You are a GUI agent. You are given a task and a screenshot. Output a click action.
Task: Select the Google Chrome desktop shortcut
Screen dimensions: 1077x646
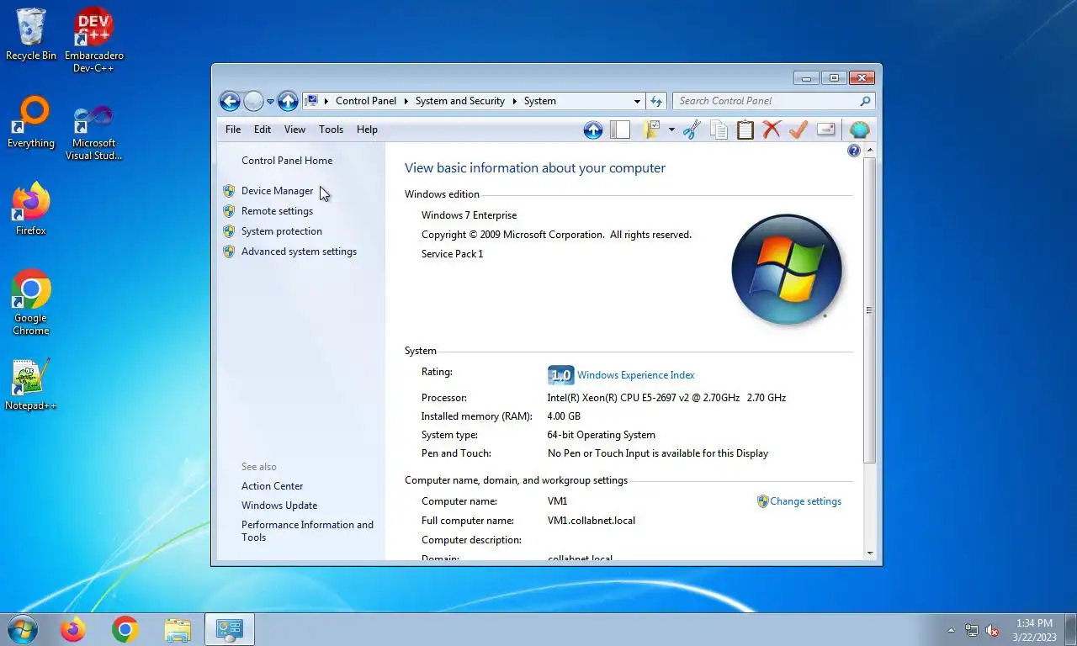(x=31, y=302)
